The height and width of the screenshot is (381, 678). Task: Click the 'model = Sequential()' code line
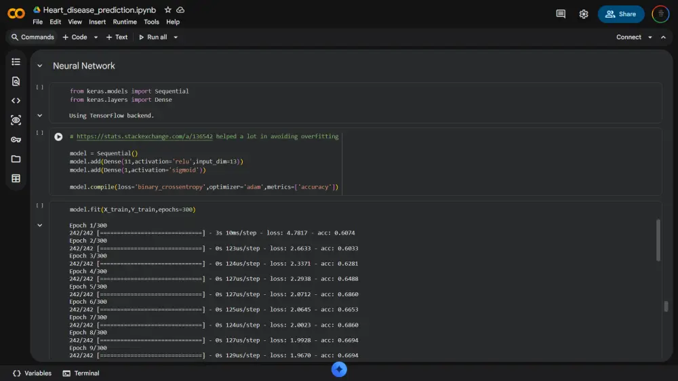click(x=104, y=153)
